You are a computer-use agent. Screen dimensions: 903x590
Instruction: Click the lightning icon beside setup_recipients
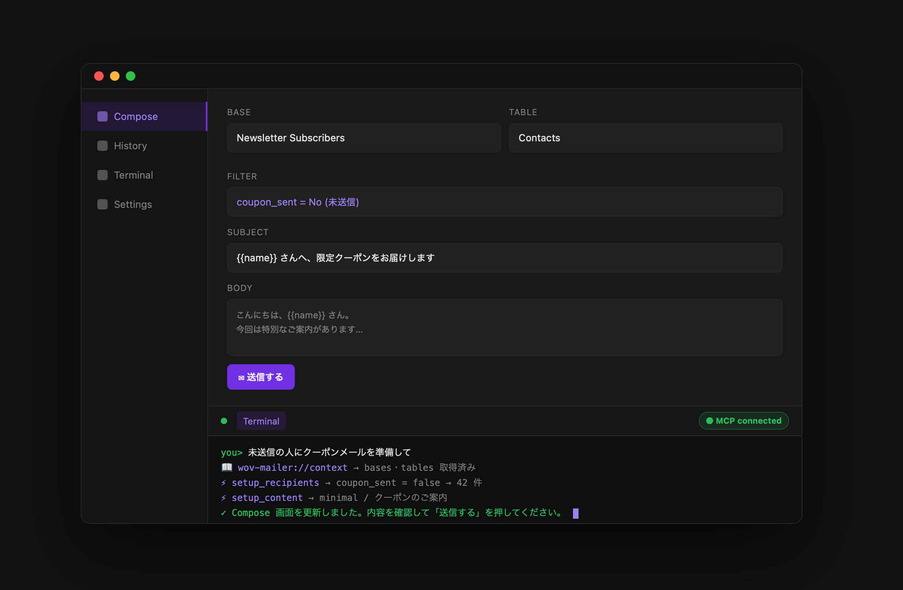click(x=224, y=483)
